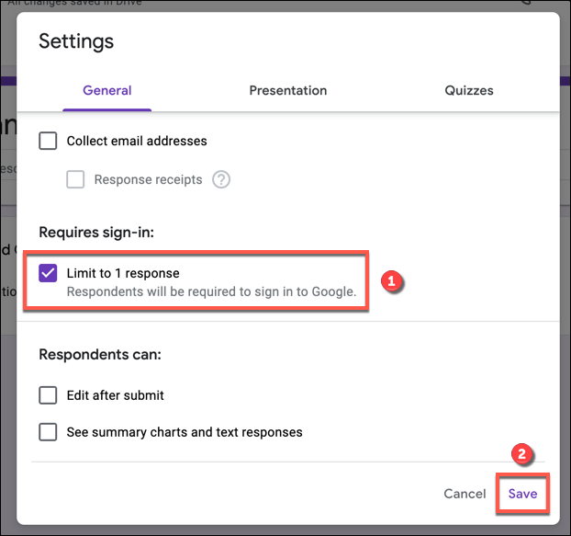
Task: Click the 'Response receipts' label text
Action: pyautogui.click(x=148, y=180)
